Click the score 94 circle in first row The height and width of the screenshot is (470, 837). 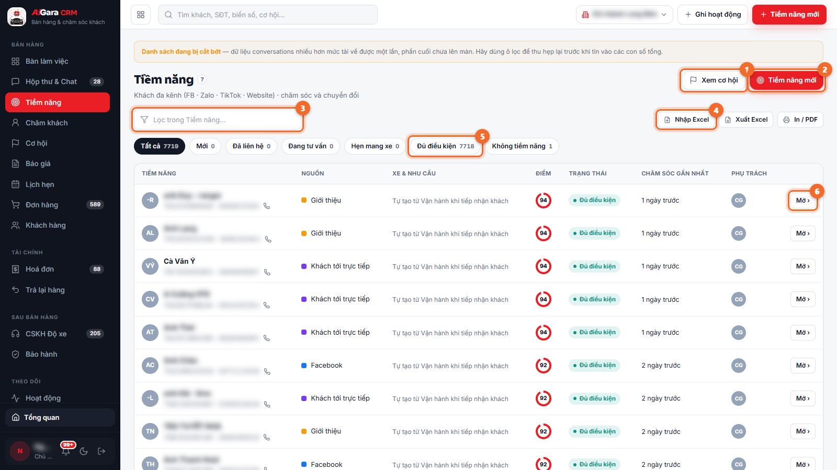pos(544,201)
